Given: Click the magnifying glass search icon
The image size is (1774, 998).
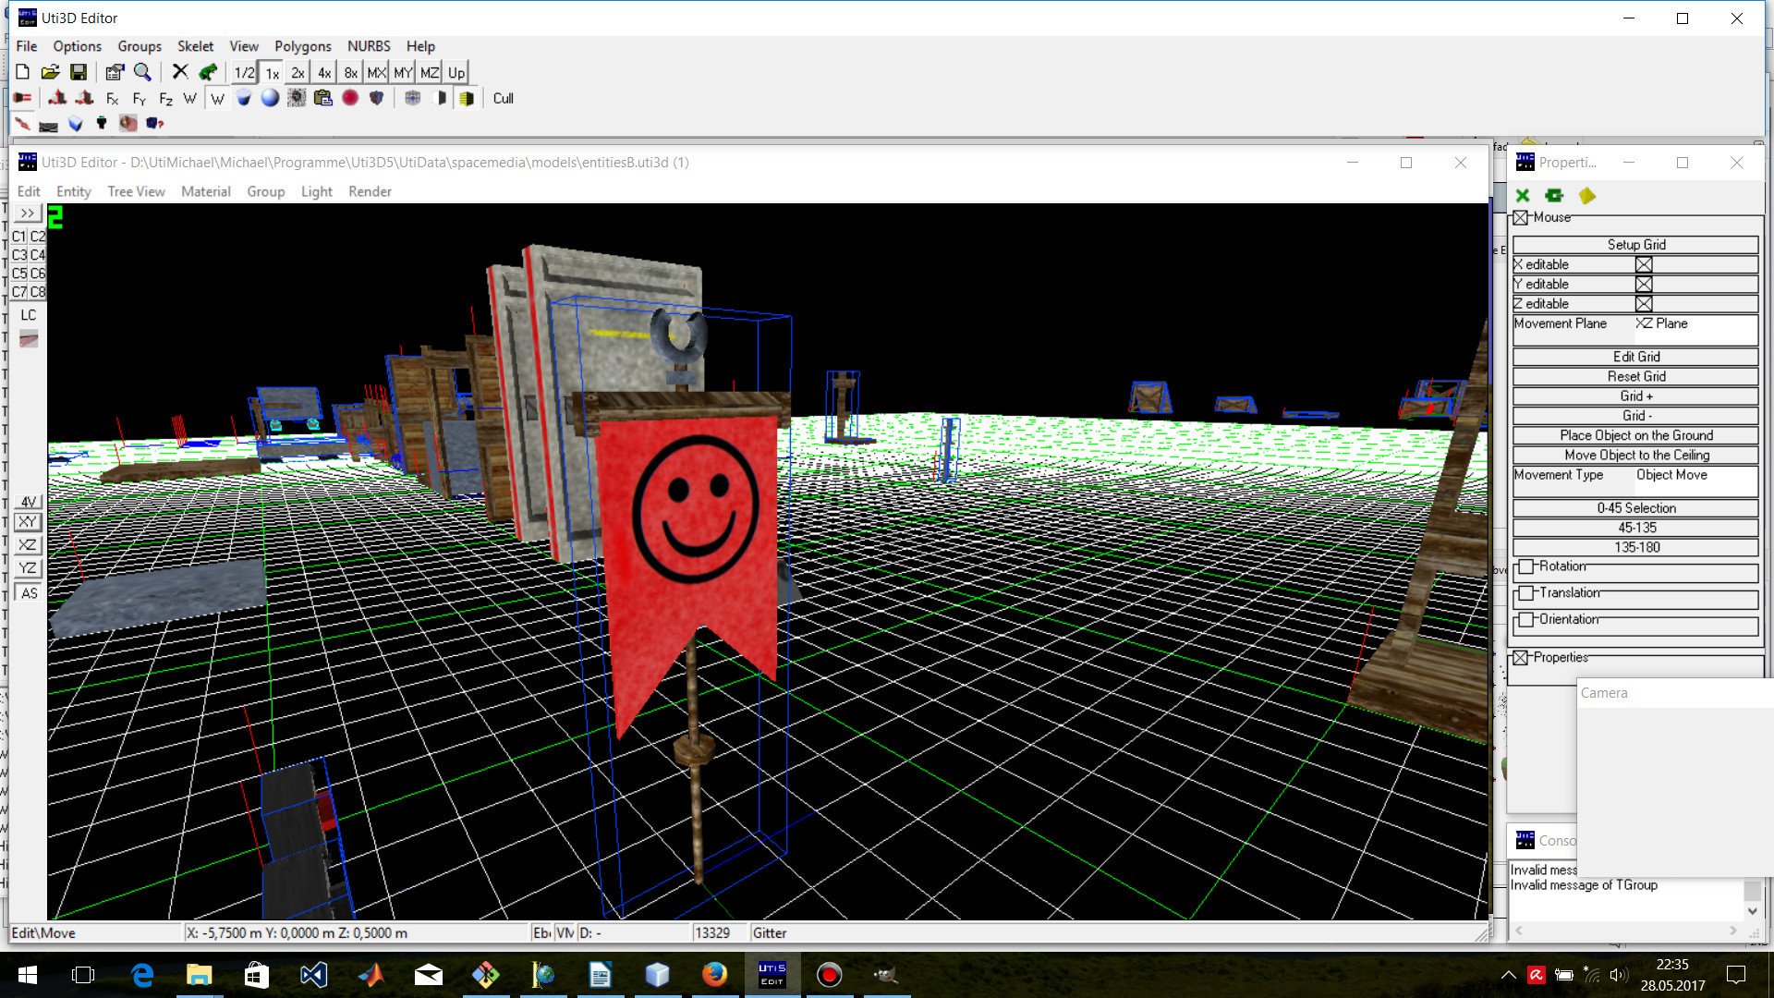Looking at the screenshot, I should [142, 72].
